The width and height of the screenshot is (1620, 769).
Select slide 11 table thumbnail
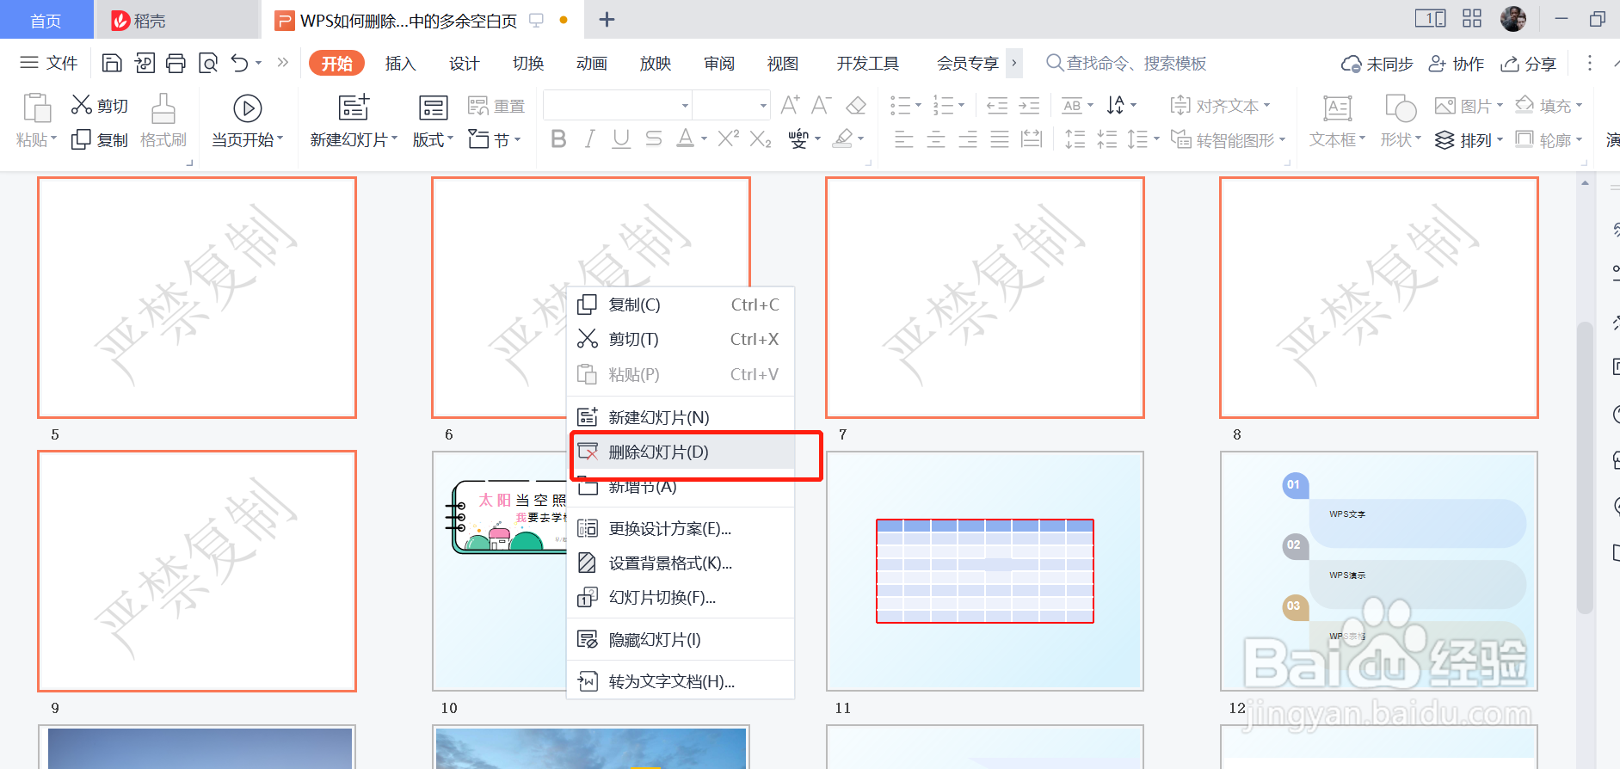tap(985, 571)
